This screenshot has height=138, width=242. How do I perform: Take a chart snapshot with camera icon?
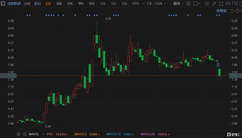(207, 4)
